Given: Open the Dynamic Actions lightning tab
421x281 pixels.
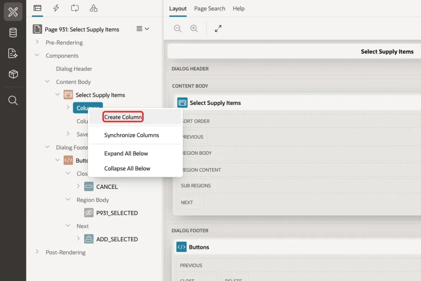Looking at the screenshot, I should click(56, 8).
